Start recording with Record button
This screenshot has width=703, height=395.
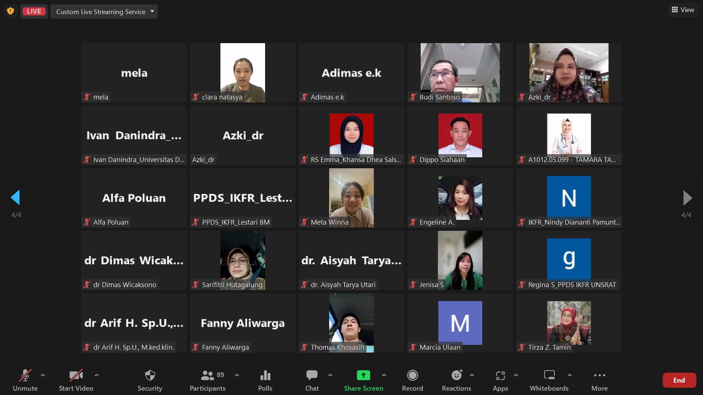tap(413, 380)
